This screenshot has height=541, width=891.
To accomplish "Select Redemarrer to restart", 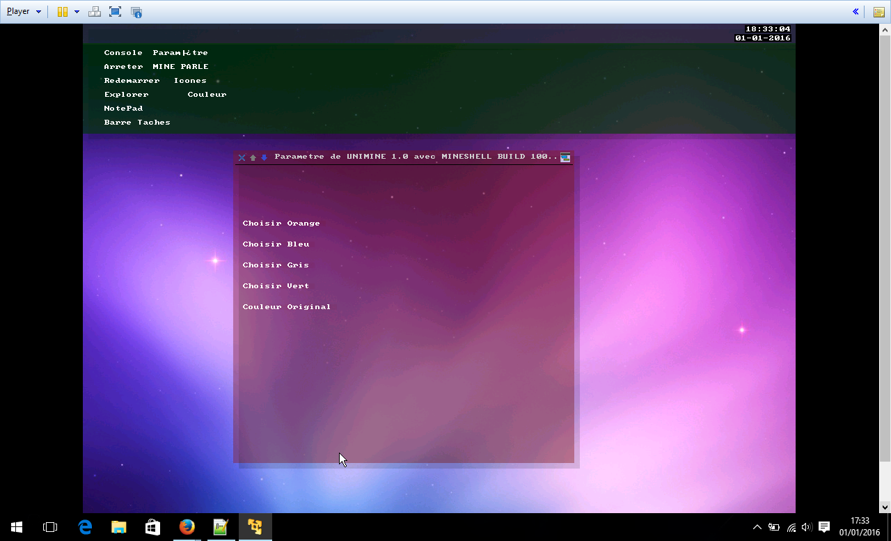I will 132,81.
